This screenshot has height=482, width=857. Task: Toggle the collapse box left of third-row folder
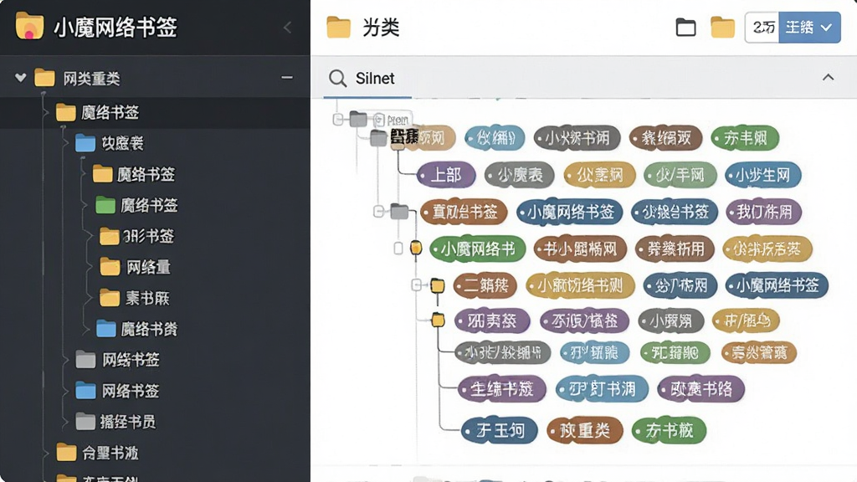coord(378,212)
